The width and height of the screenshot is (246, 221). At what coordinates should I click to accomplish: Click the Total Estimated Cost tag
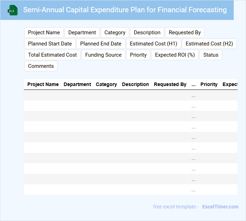coord(52,55)
